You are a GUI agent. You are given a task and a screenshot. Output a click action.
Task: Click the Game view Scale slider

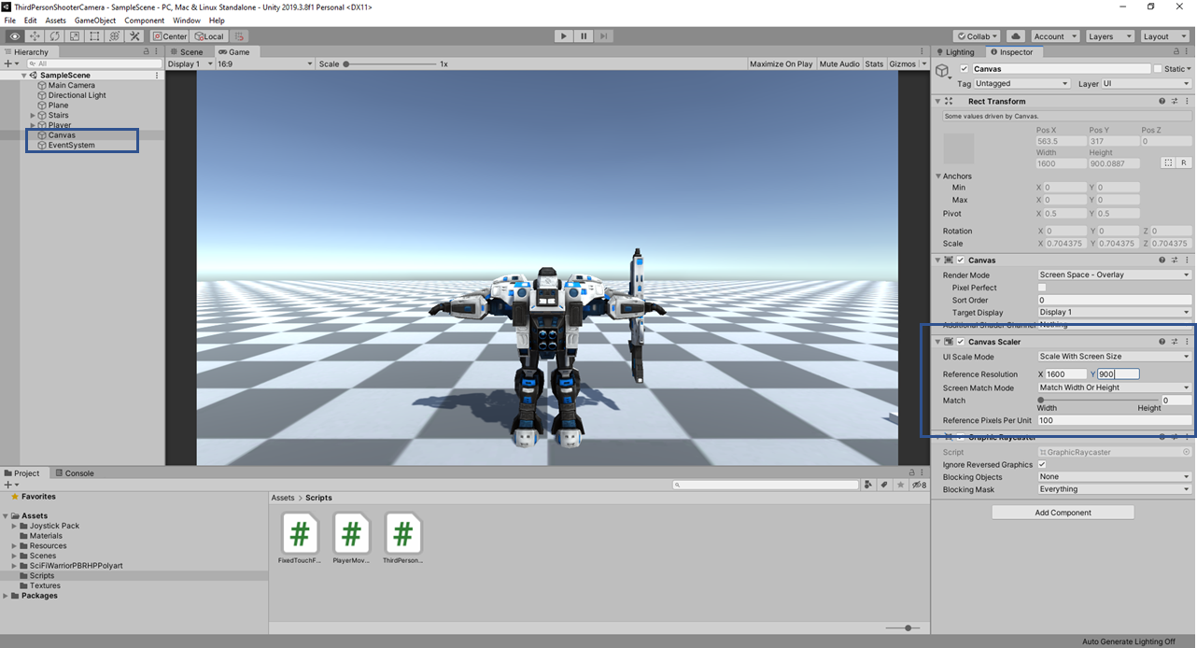pyautogui.click(x=392, y=64)
